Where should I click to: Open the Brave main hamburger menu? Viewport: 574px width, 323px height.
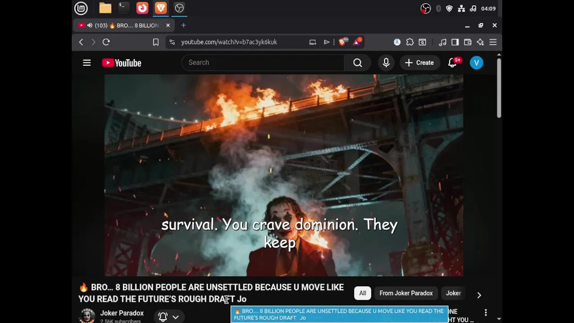[493, 42]
